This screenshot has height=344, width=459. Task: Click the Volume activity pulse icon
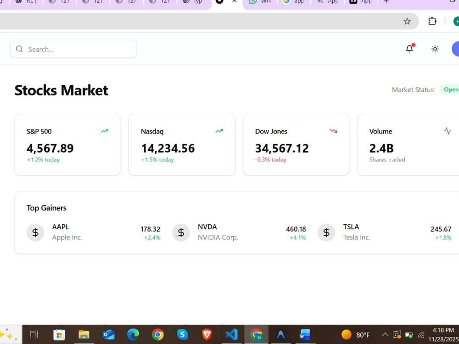click(x=447, y=131)
